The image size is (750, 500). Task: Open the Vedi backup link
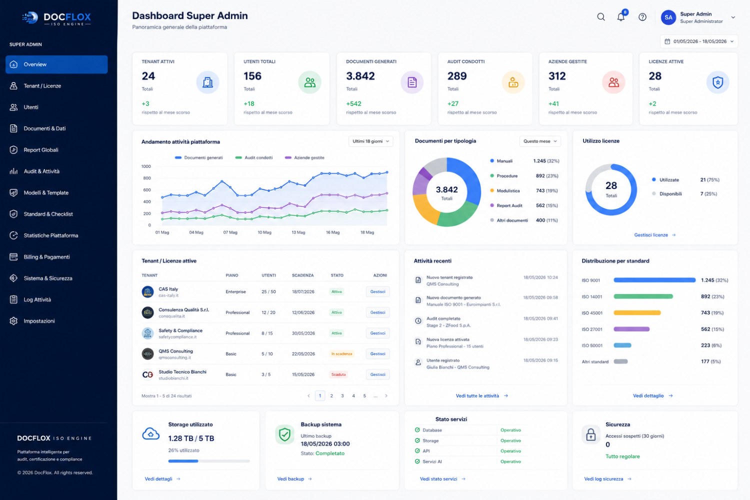[294, 479]
